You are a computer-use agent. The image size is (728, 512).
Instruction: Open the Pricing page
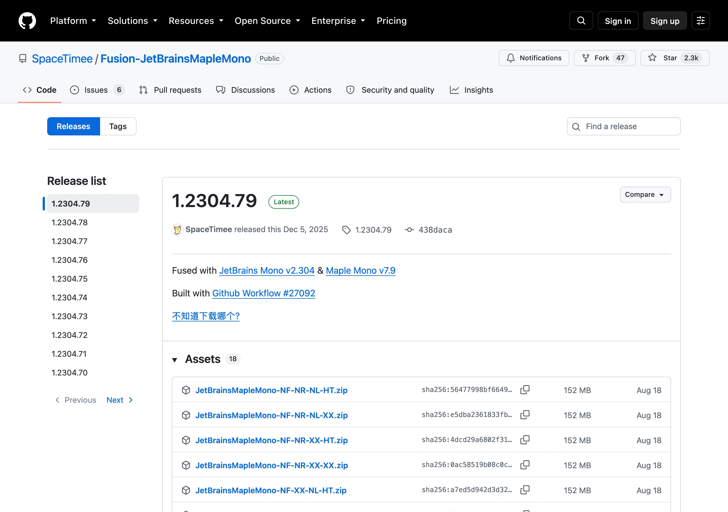[392, 21]
